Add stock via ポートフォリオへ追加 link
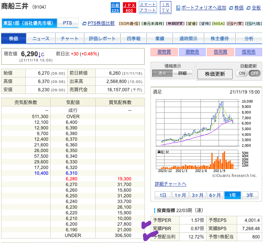 pos(203,8)
